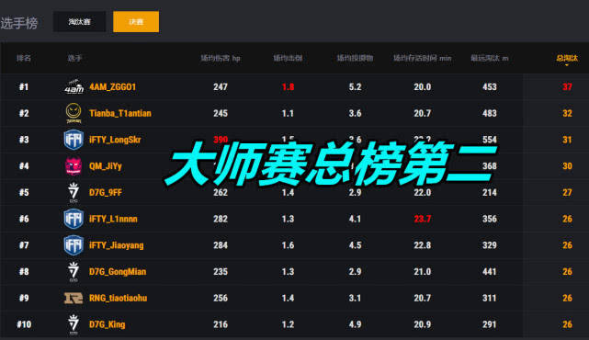Sort by the 场均伤害 hp column
The image size is (589, 340).
point(221,58)
